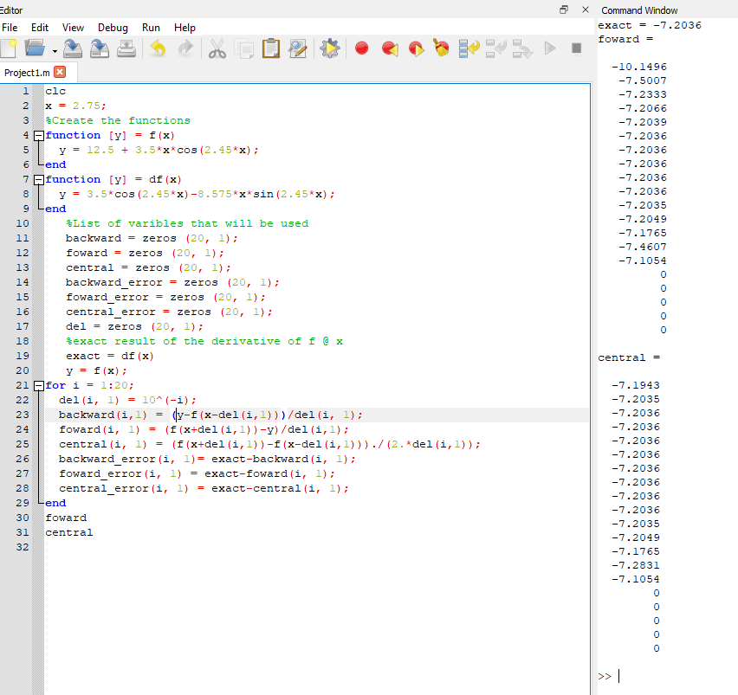The image size is (738, 695).
Task: Click the Open file folder icon
Action: point(35,49)
